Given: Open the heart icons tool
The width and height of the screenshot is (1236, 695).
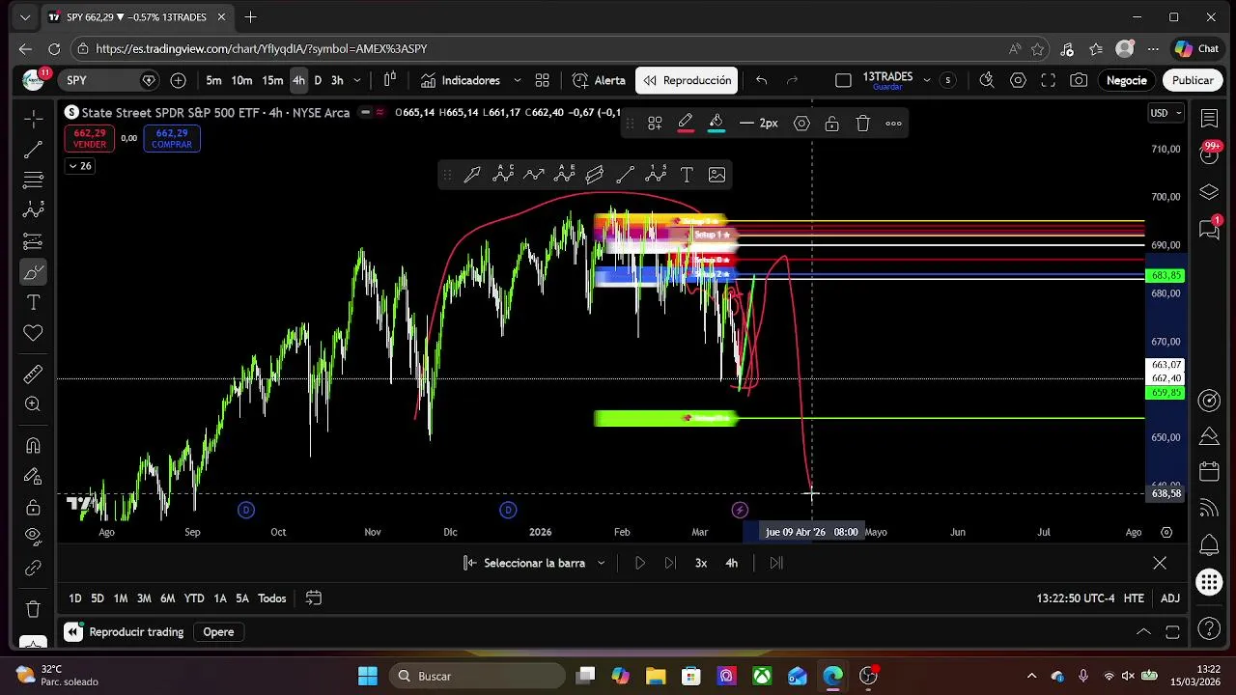Looking at the screenshot, I should click(33, 333).
